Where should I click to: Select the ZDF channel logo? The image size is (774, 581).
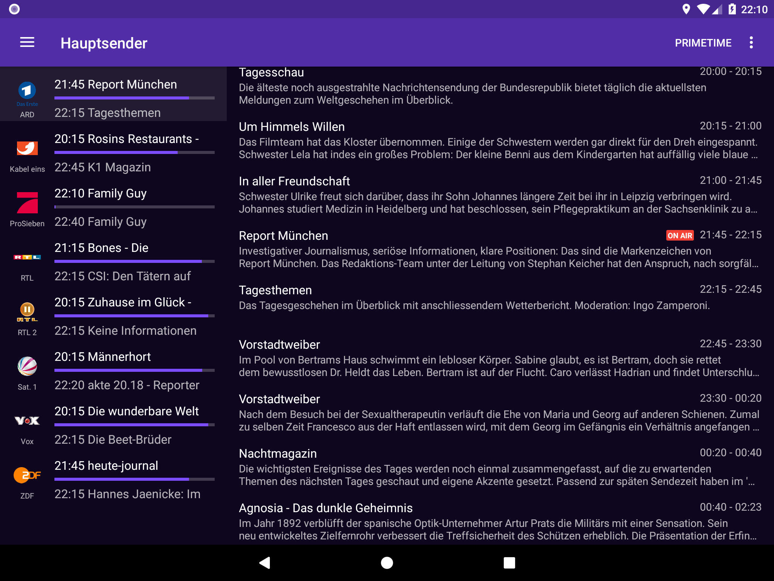pyautogui.click(x=27, y=475)
